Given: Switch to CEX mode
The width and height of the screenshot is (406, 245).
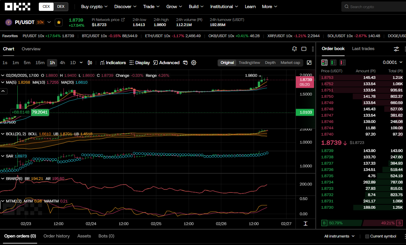Looking at the screenshot, I should pyautogui.click(x=46, y=7).
